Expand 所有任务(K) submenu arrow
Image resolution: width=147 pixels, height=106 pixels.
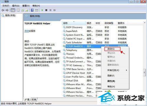(126, 70)
